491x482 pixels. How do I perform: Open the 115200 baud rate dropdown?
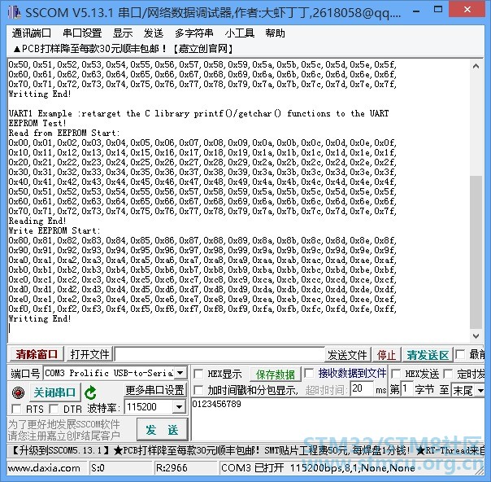pyautogui.click(x=179, y=407)
